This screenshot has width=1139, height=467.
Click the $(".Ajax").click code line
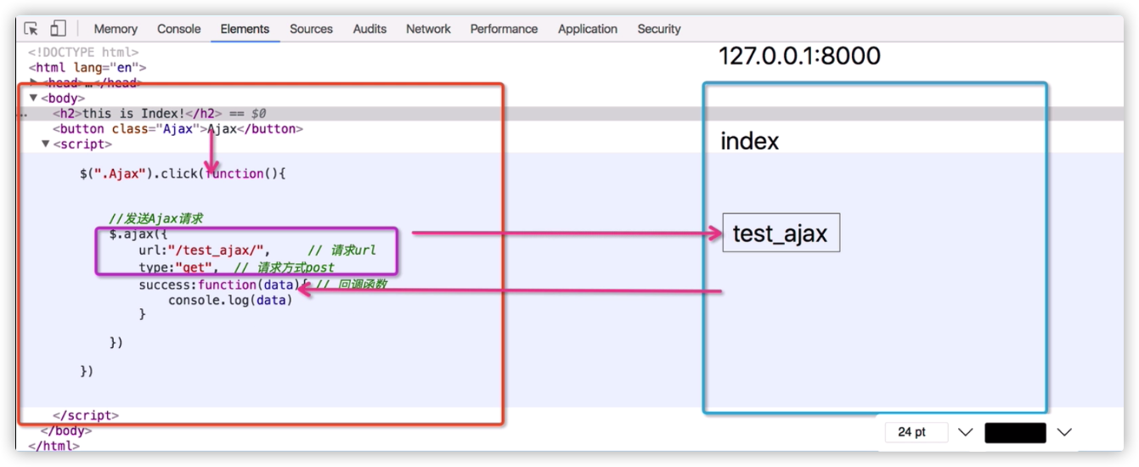pos(183,174)
